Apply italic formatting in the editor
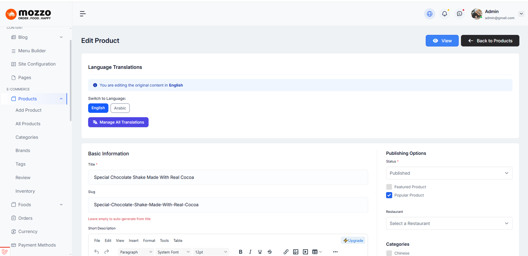Viewport: 528px width, 256px height. [250, 252]
